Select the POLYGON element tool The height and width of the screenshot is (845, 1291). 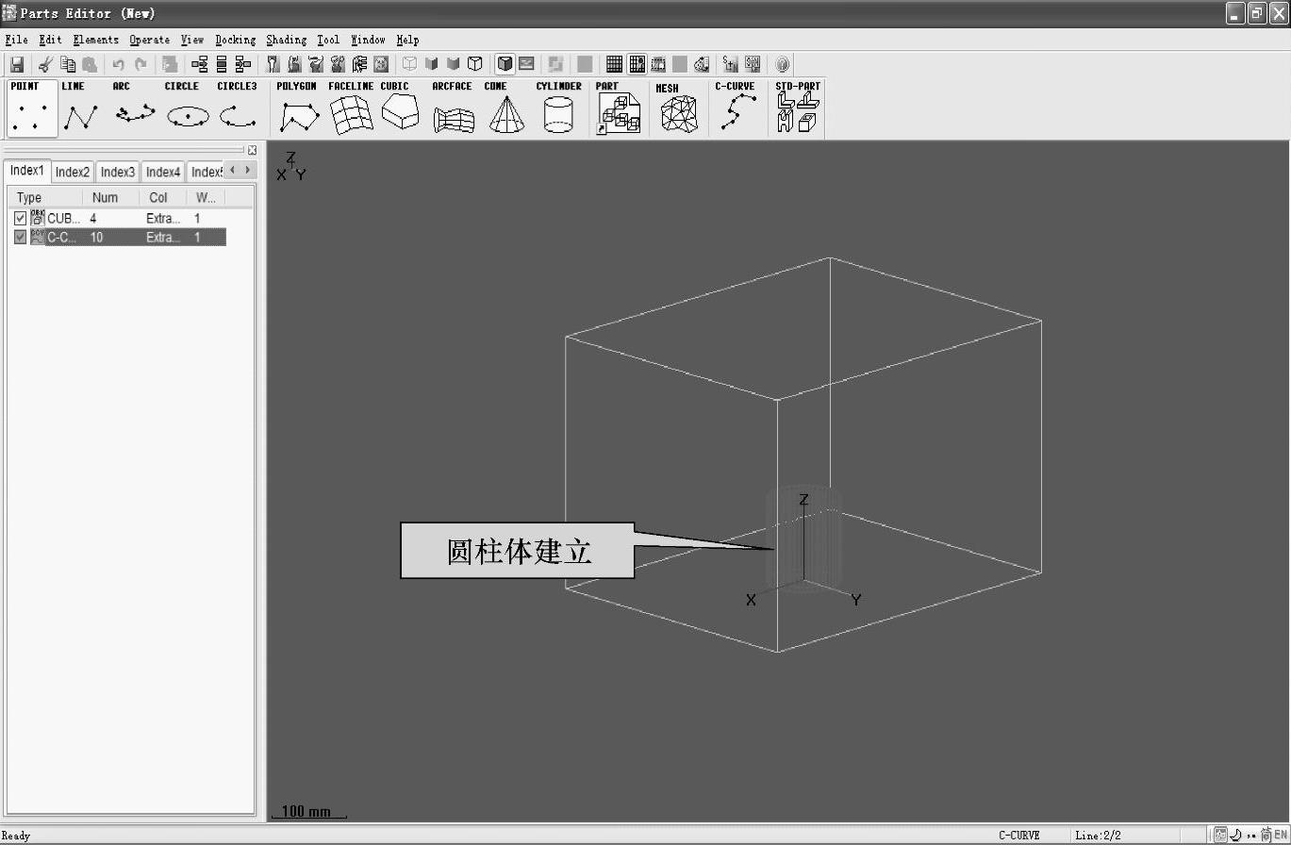click(298, 108)
